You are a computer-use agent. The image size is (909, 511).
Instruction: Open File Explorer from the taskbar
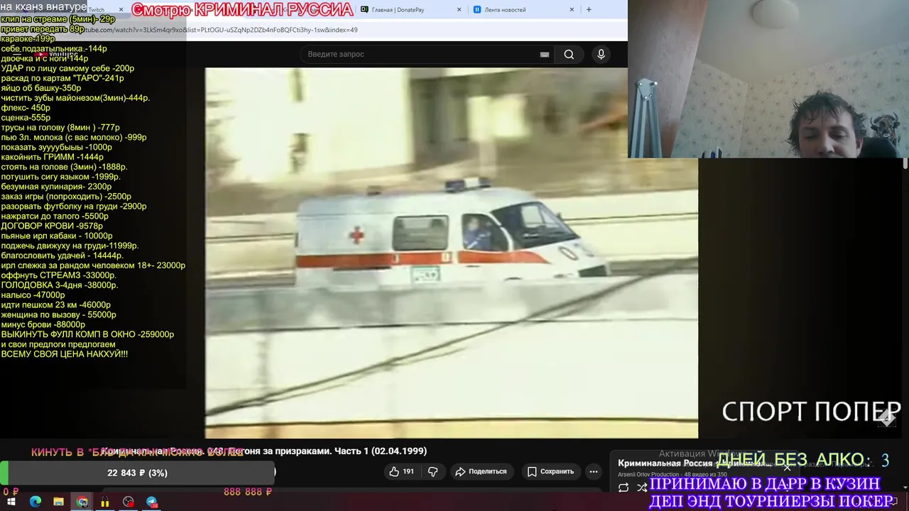59,502
